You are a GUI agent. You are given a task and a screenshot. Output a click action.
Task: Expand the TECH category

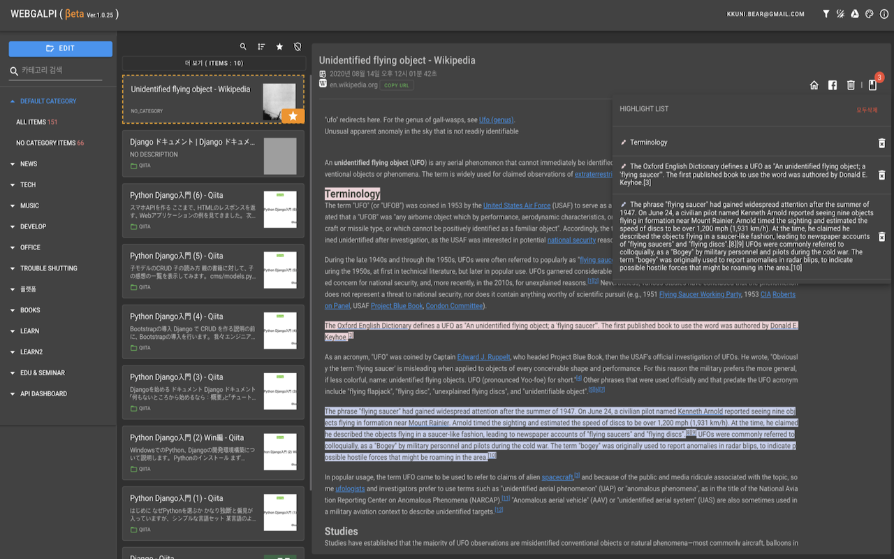[28, 185]
